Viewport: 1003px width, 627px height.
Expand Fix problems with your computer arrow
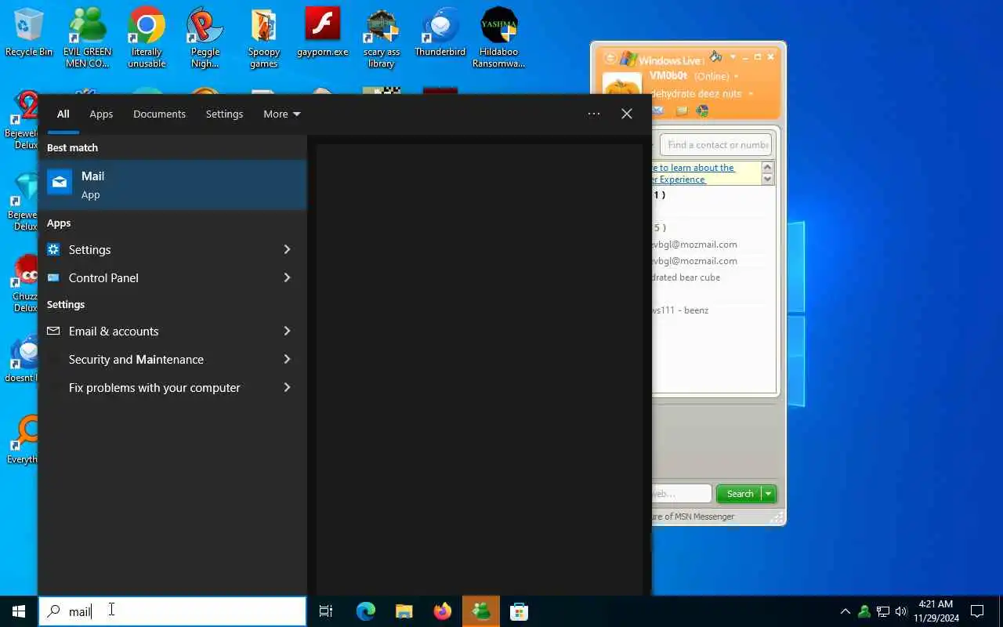click(x=287, y=387)
